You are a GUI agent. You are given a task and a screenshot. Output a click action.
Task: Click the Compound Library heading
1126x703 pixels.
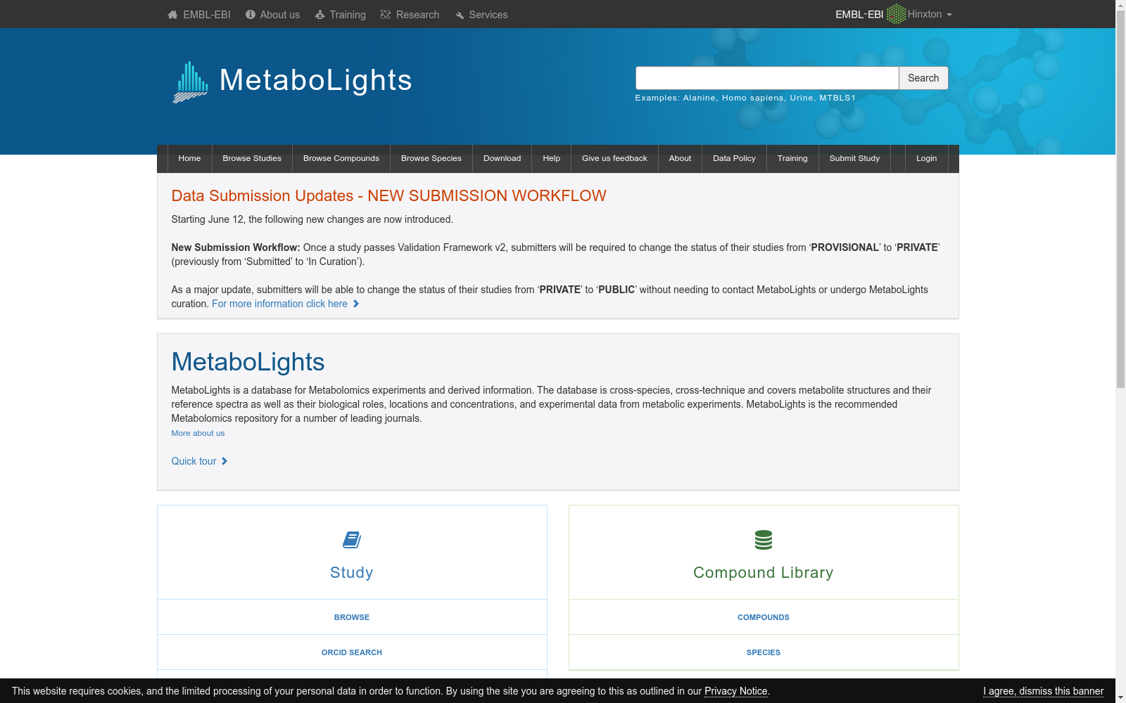(x=764, y=572)
